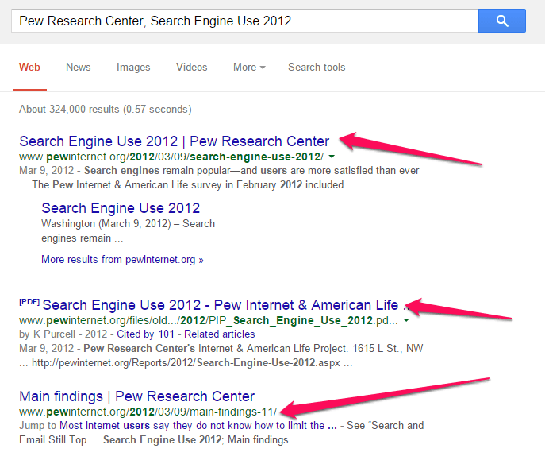Image resolution: width=545 pixels, height=464 pixels.
Task: Click the [PDF] label on the second result
Action: tap(29, 303)
